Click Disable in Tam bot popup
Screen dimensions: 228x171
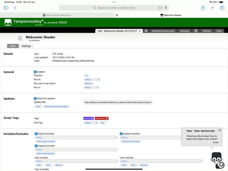[216, 143]
